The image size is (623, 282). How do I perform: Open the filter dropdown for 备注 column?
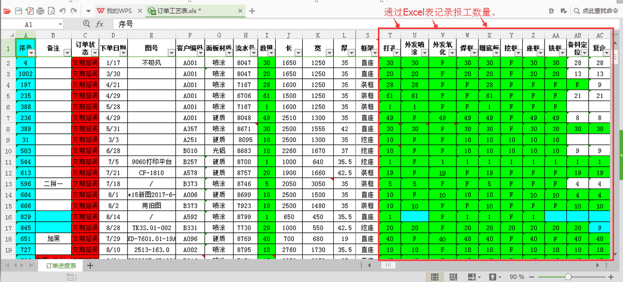coord(67,53)
